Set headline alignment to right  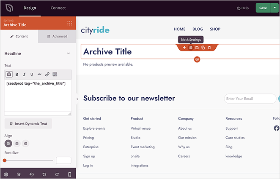[x=25, y=144]
